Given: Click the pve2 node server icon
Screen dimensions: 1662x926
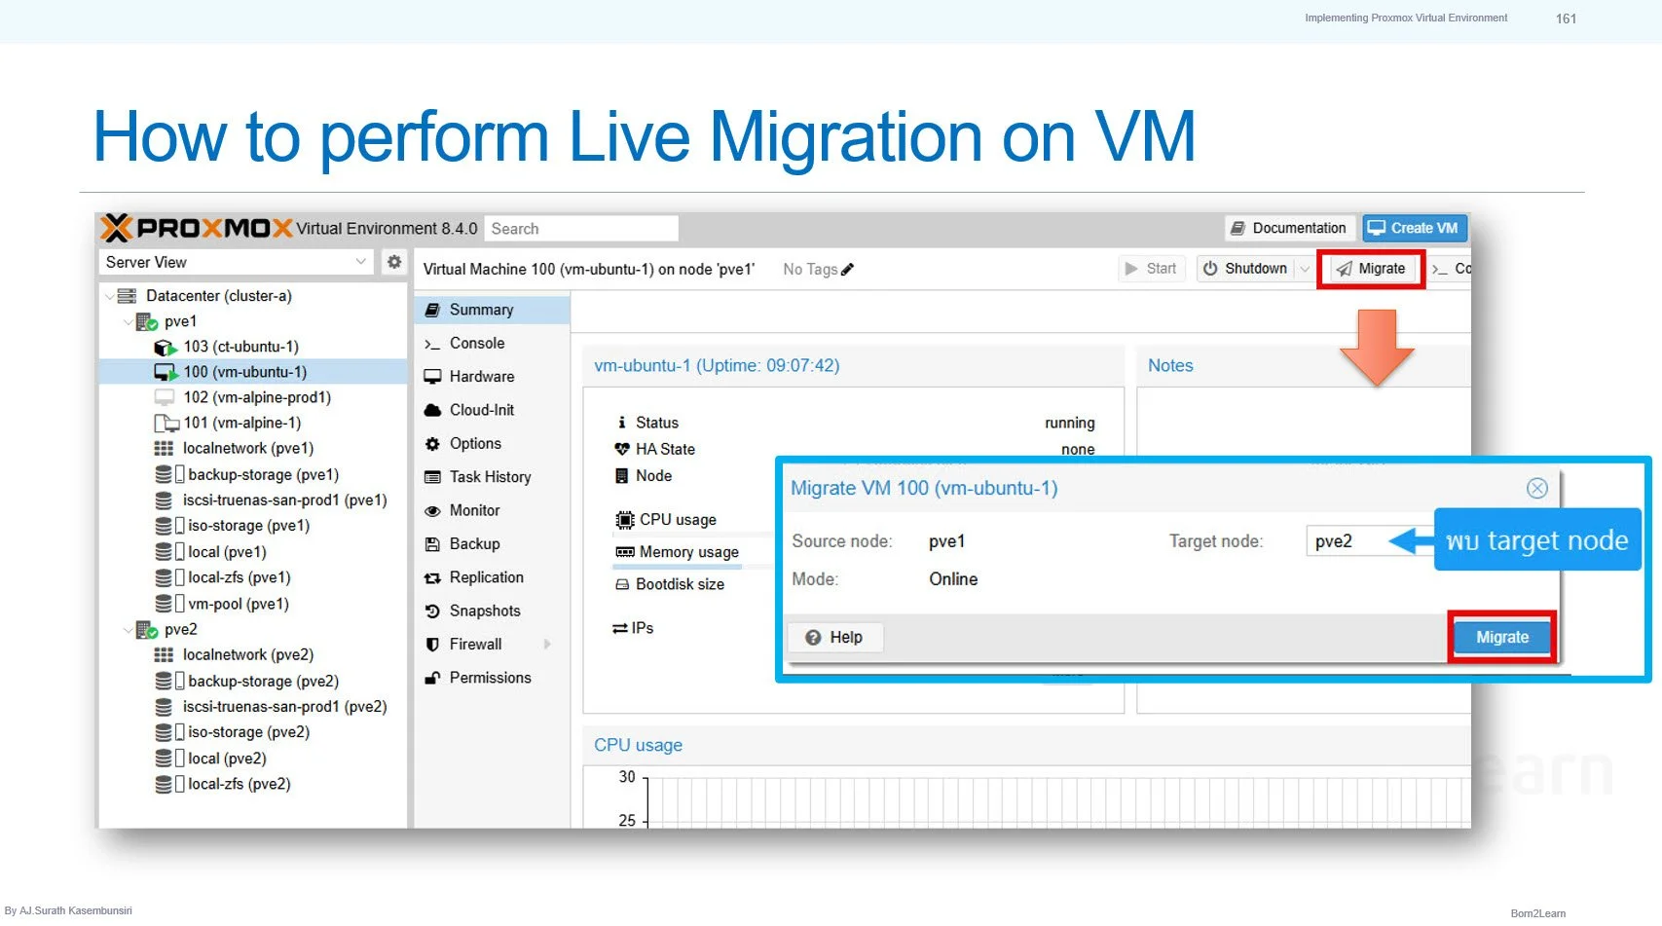Looking at the screenshot, I should pos(147,630).
